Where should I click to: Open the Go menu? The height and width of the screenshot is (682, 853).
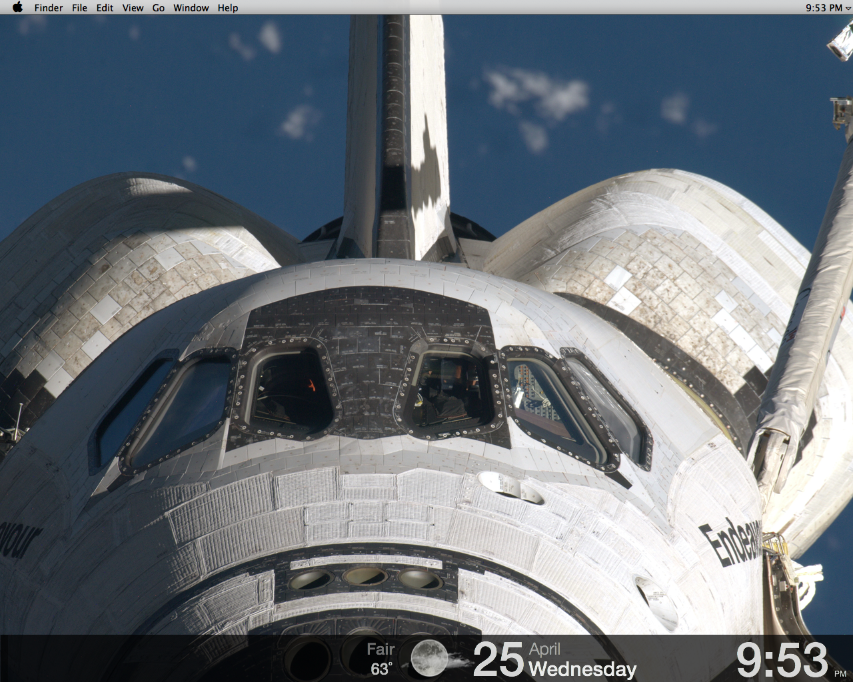click(159, 8)
